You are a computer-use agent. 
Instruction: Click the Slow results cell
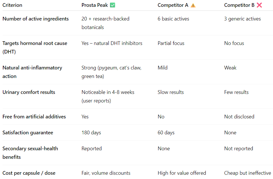tap(171, 92)
